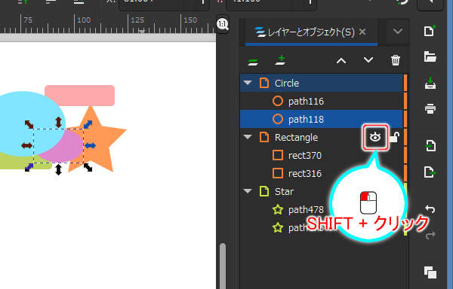Click the pink rounded rectangle on canvas
Image resolution: width=453 pixels, height=289 pixels.
[x=80, y=96]
